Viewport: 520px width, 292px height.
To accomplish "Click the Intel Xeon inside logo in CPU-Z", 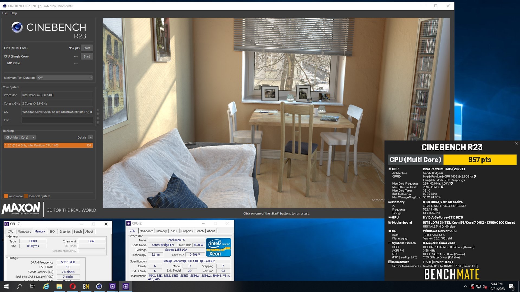I will click(218, 247).
